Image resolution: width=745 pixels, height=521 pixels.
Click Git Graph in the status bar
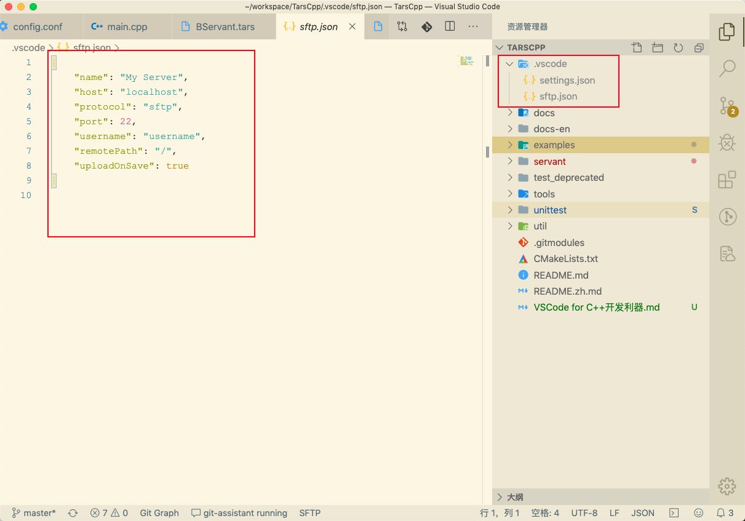[159, 513]
